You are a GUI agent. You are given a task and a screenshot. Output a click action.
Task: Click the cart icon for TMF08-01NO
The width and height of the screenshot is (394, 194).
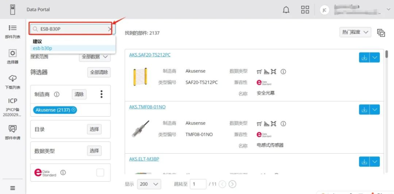[x=260, y=124]
